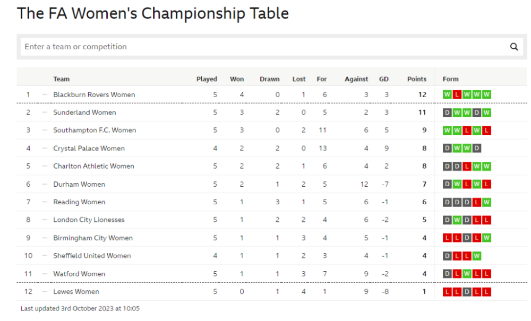The height and width of the screenshot is (321, 531).
Task: Select Southampton F.C. Women team name
Action: (x=95, y=131)
